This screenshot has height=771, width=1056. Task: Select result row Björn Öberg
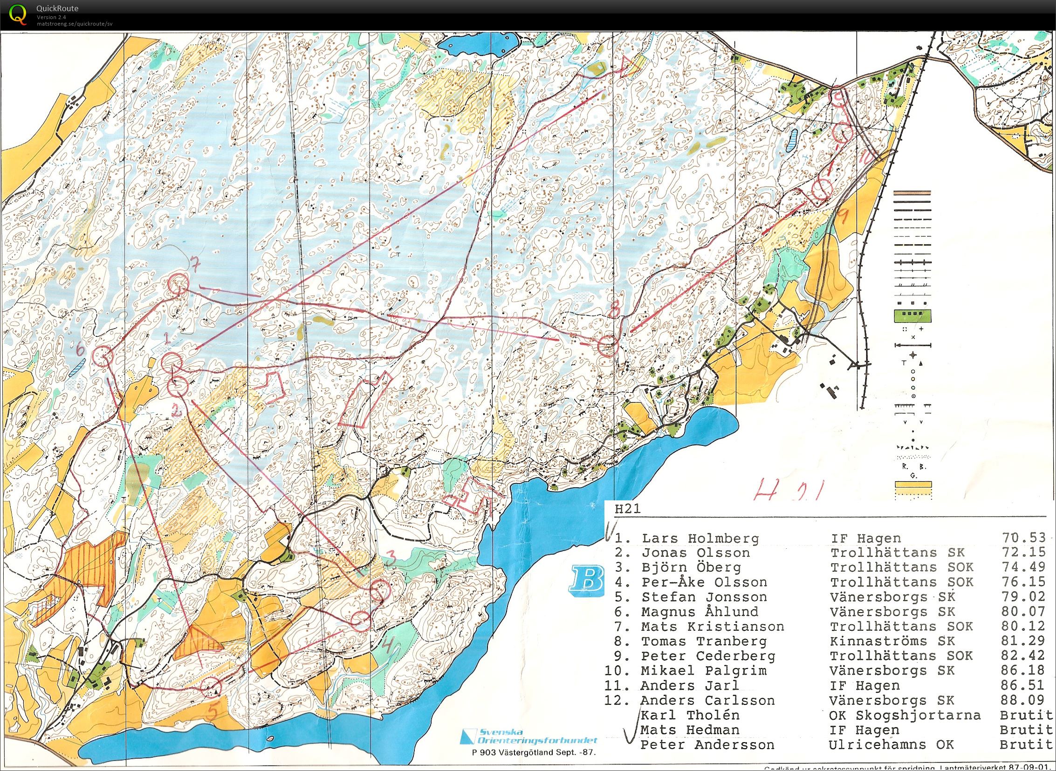[x=830, y=567]
